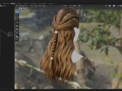Select the Move tool
The height and width of the screenshot is (91, 122).
coord(17,19)
